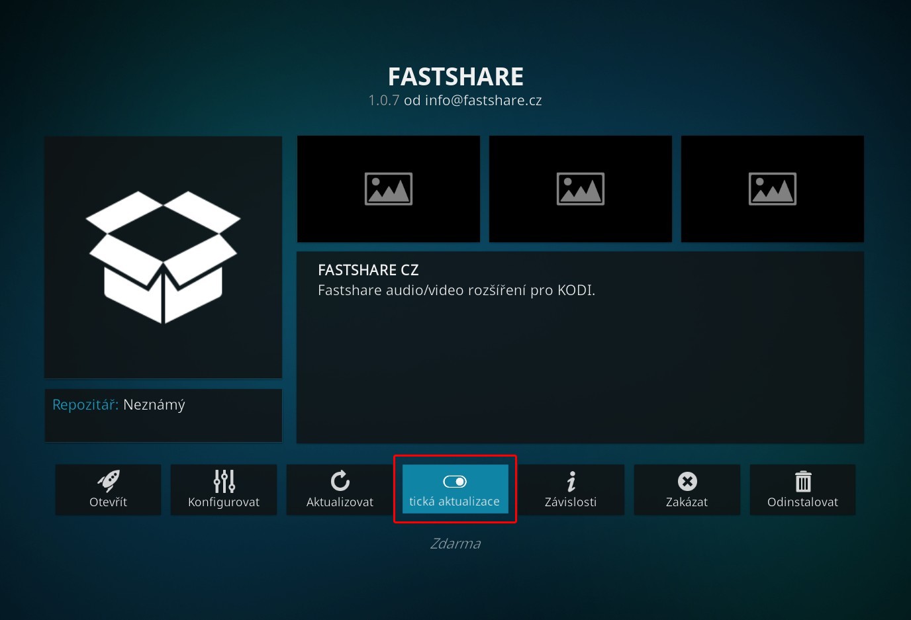The height and width of the screenshot is (620, 911).
Task: Disable the addon with Zakázat
Action: pyautogui.click(x=687, y=490)
